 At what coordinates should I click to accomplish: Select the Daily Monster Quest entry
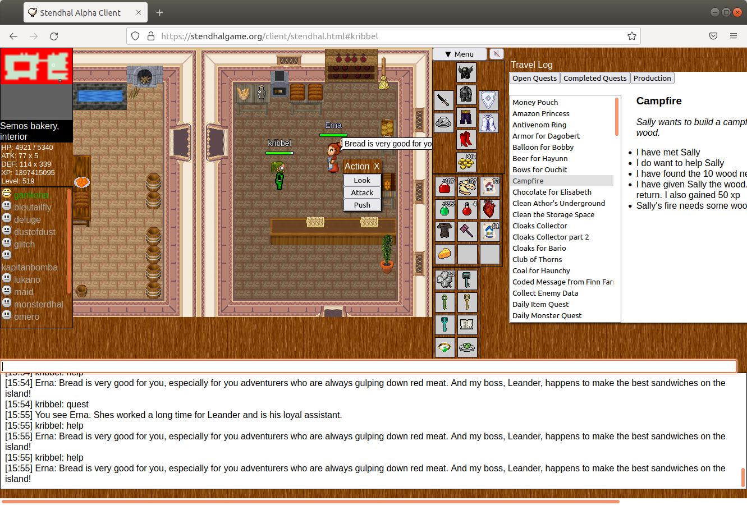tap(547, 315)
